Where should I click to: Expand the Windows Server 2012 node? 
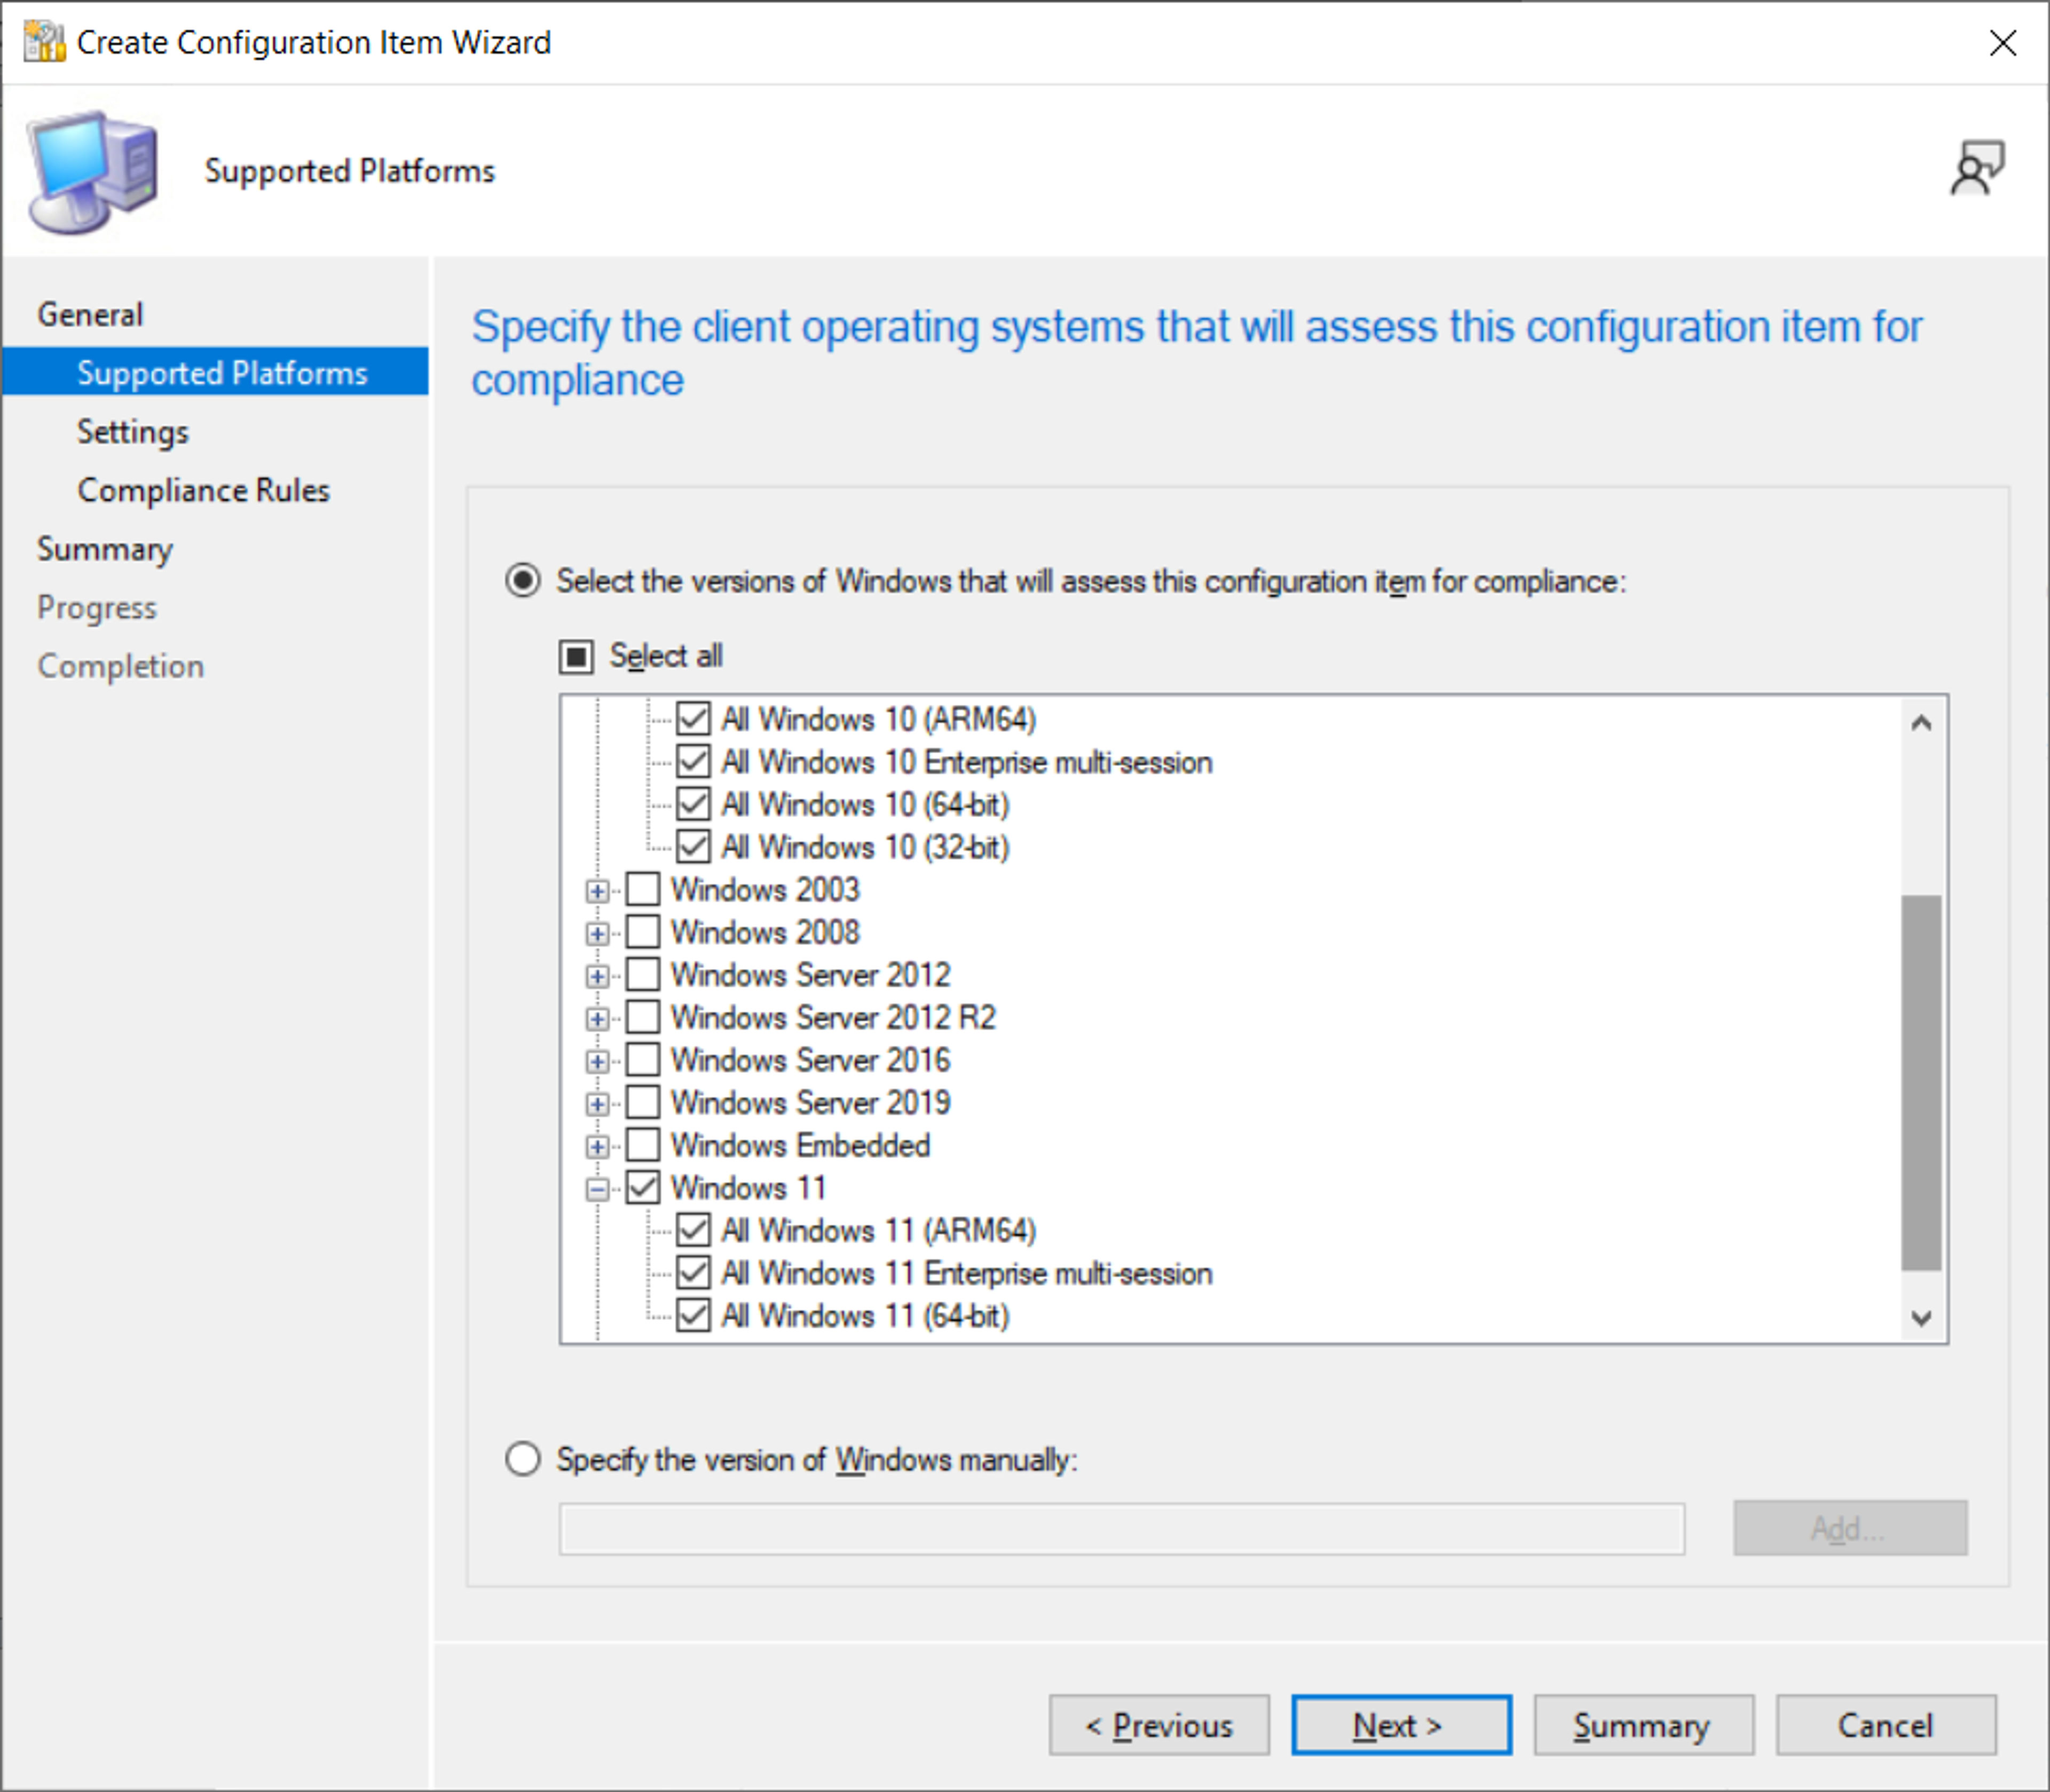(597, 976)
